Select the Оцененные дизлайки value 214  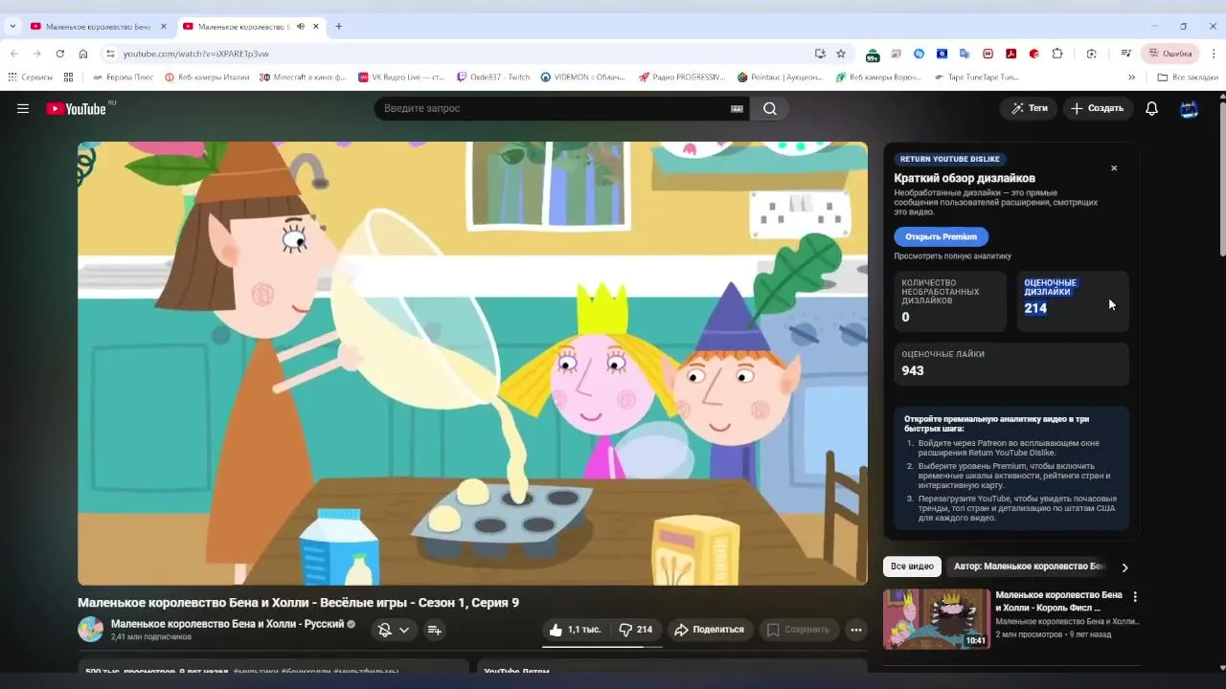pos(1035,308)
